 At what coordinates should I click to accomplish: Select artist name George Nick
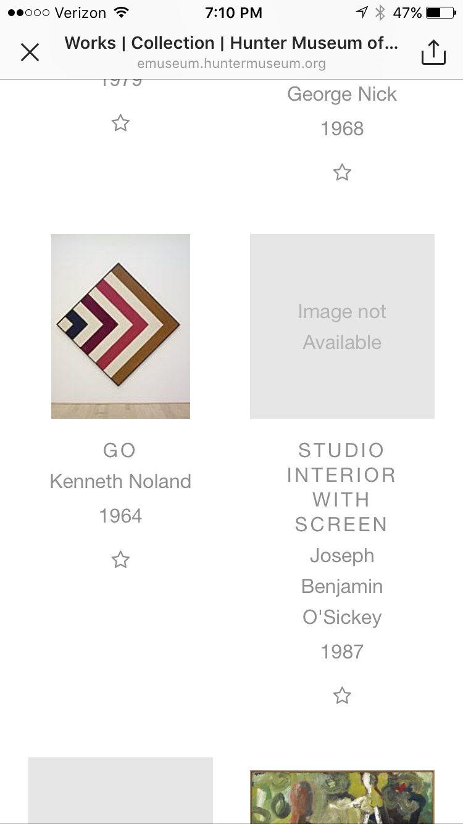(342, 95)
